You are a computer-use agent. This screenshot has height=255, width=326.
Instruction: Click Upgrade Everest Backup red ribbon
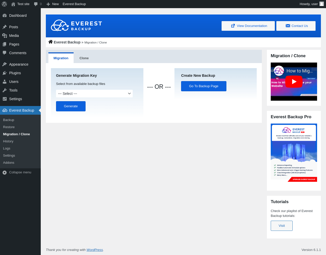(303, 179)
